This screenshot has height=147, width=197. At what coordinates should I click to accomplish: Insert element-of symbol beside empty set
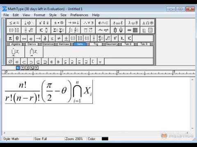click(x=17, y=62)
